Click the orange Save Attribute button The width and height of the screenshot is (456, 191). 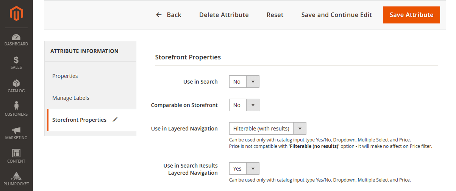tap(412, 15)
